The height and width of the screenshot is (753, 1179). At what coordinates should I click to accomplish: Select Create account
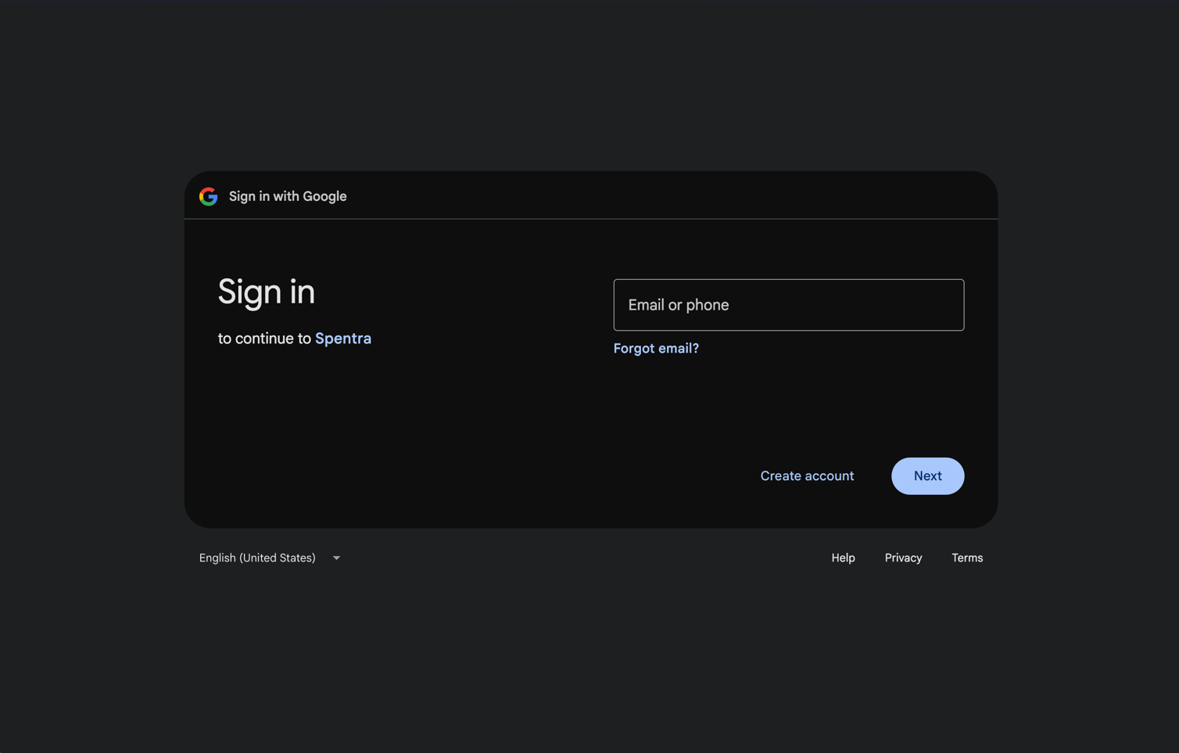(807, 475)
